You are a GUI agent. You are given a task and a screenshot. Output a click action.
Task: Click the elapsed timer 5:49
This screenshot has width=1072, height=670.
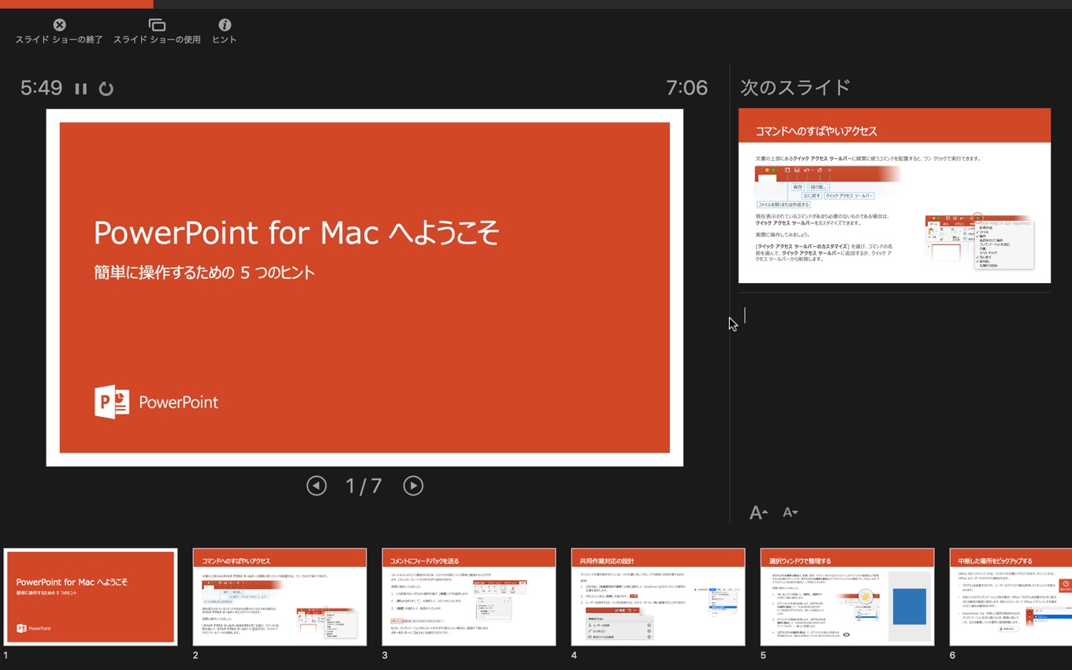point(42,87)
